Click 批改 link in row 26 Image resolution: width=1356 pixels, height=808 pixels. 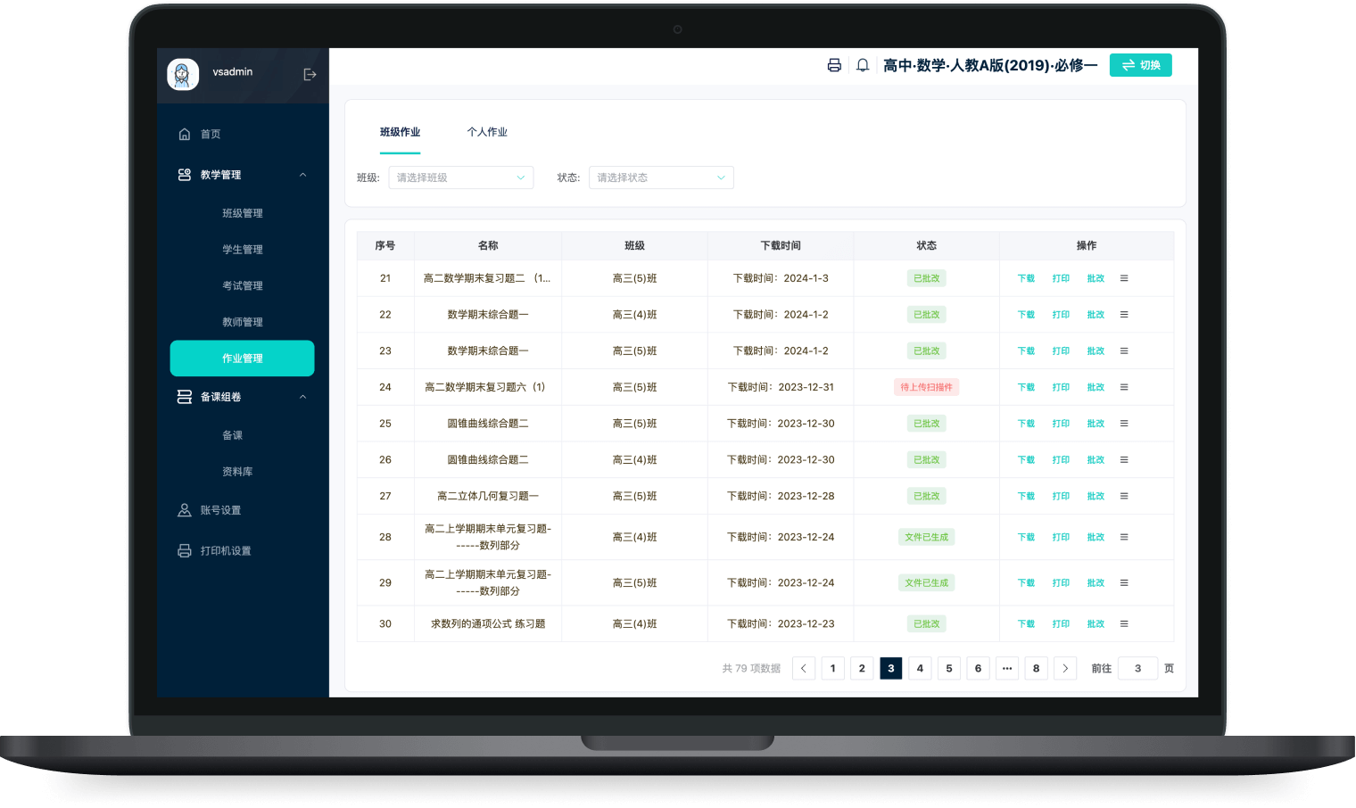1096,460
